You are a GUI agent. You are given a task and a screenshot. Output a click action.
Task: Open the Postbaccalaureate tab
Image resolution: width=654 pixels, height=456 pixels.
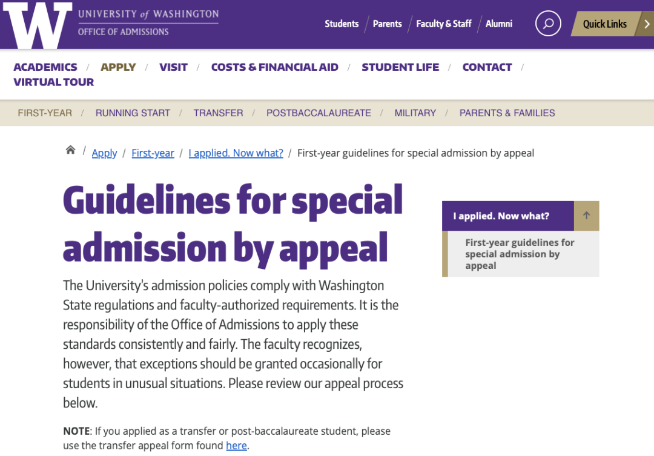coord(319,113)
